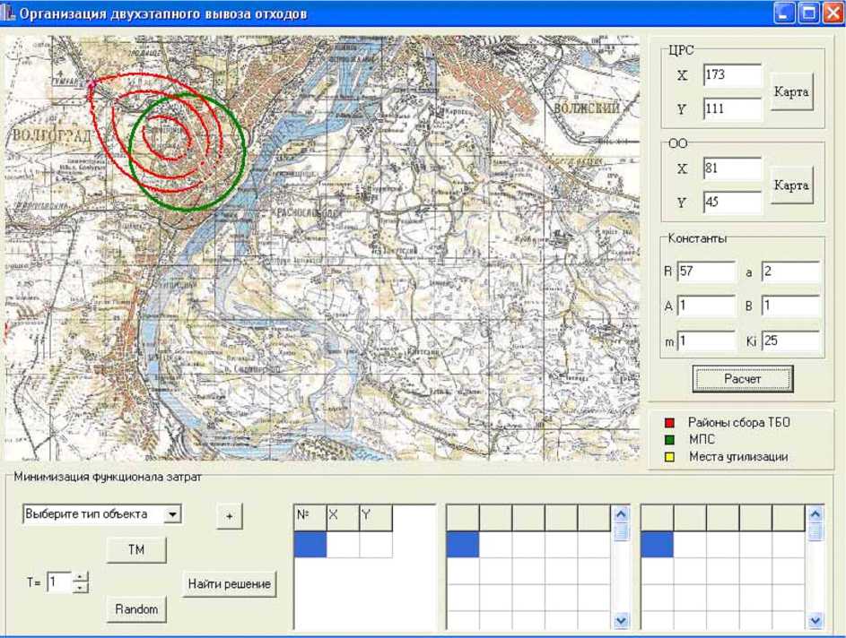Increase T value with stepper up arrow
The width and height of the screenshot is (846, 638).
(x=82, y=577)
